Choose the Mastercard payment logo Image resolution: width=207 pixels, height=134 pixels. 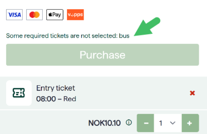(34, 15)
